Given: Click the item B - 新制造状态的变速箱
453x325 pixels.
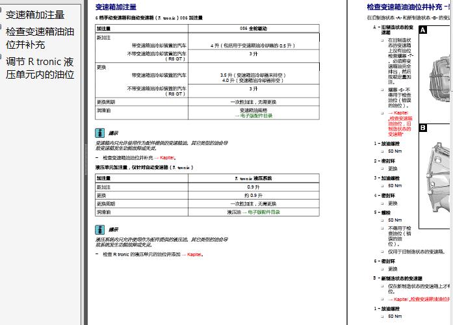Looking at the screenshot, I should 398,278.
